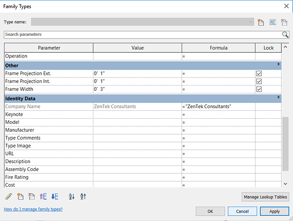
Task: Click the New Type icon beside Type name
Action: (x=261, y=22)
